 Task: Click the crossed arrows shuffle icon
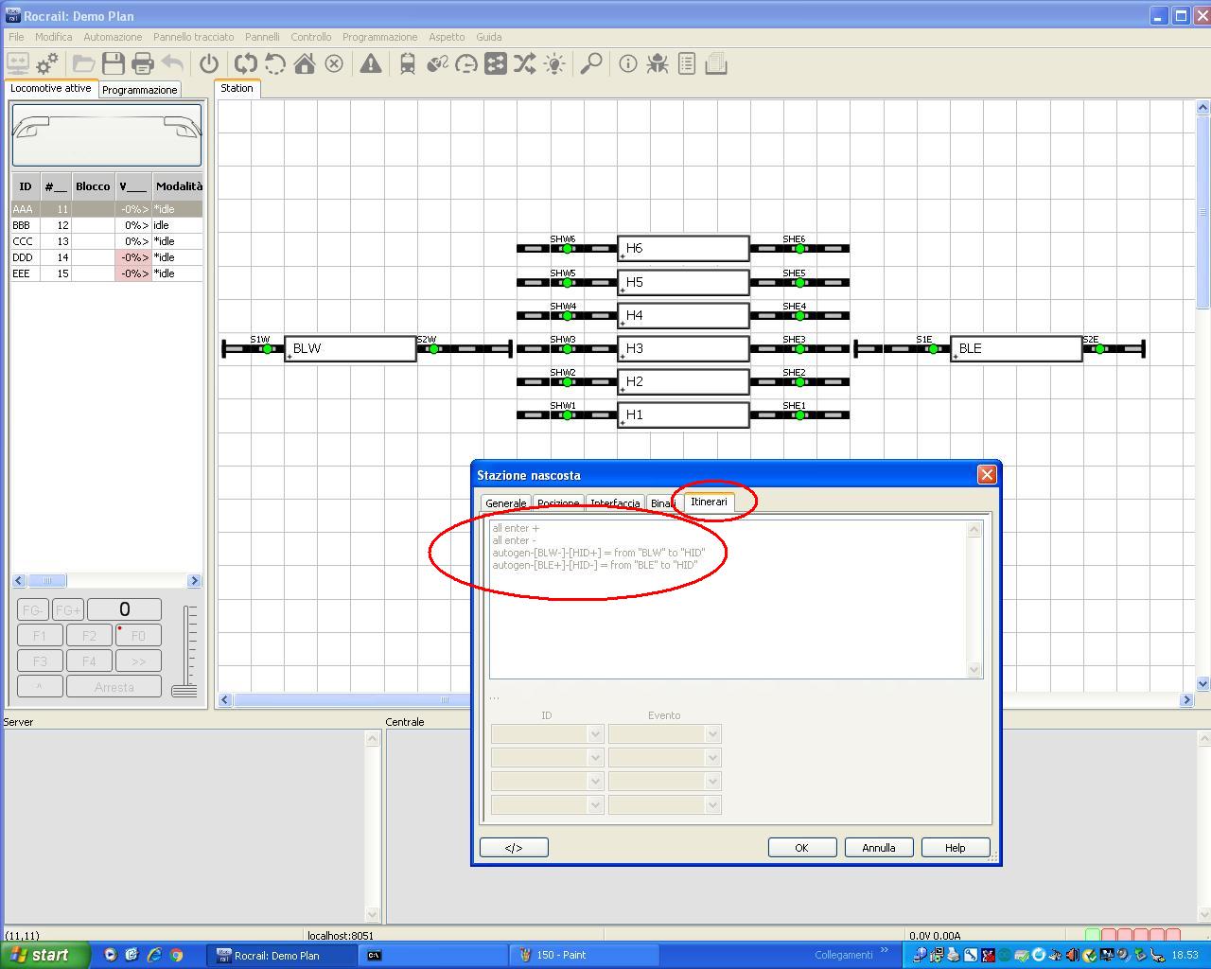click(x=525, y=63)
